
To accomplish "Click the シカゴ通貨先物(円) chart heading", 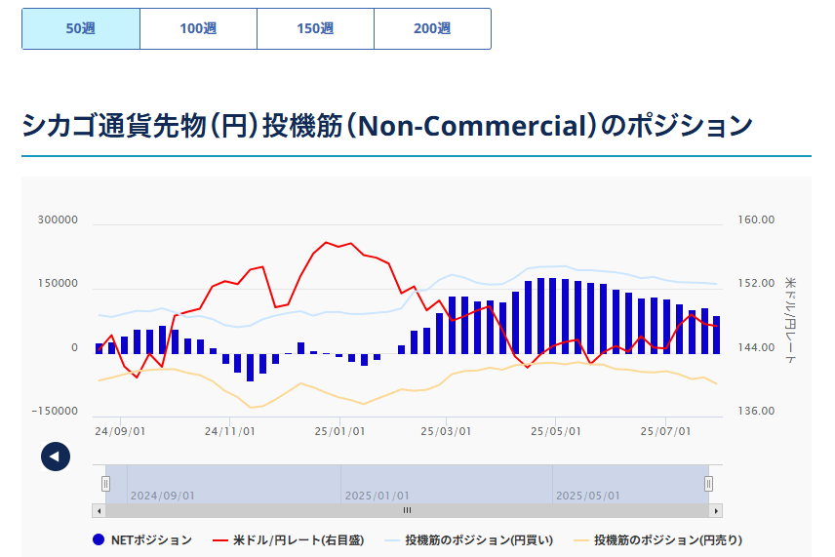I will [x=386, y=126].
